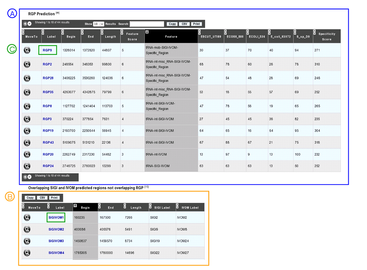Screen dimensions: 367x270
Task: Open the SIGIVOM3 region link
Action: pyautogui.click(x=56, y=241)
